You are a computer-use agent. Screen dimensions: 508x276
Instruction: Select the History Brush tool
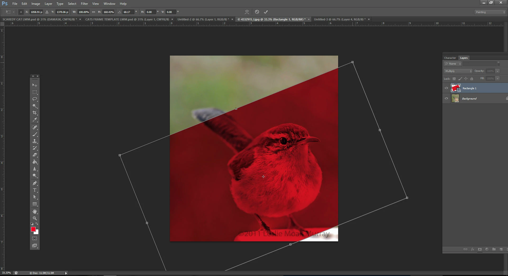click(x=35, y=148)
